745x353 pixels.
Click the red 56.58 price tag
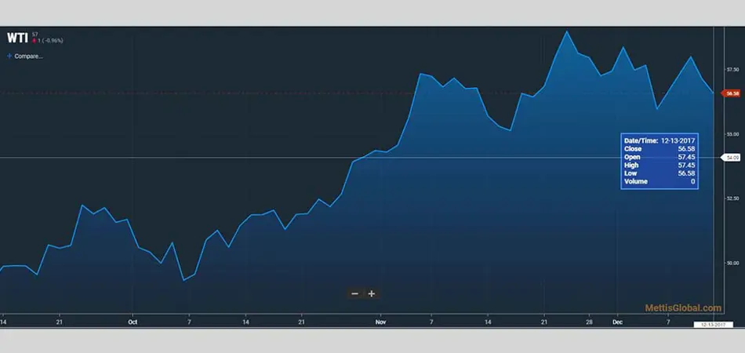point(731,93)
